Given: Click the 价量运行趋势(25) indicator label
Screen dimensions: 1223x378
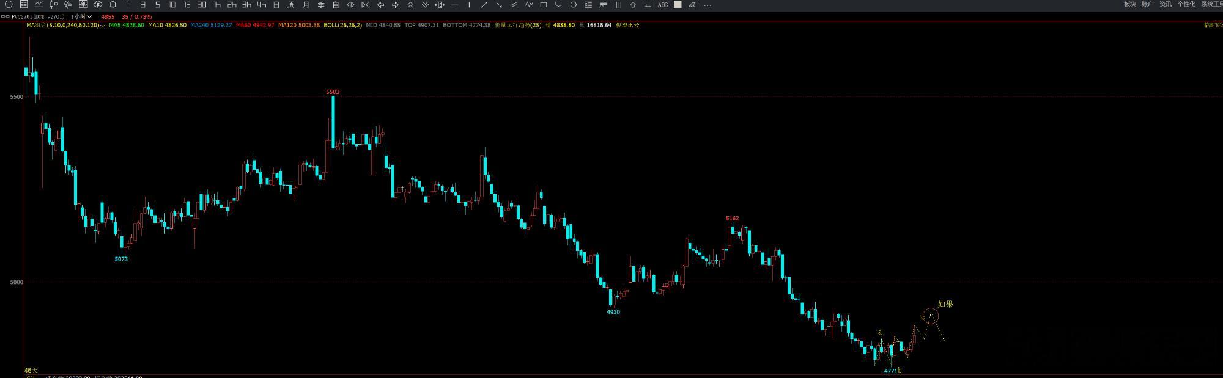Looking at the screenshot, I should 517,25.
